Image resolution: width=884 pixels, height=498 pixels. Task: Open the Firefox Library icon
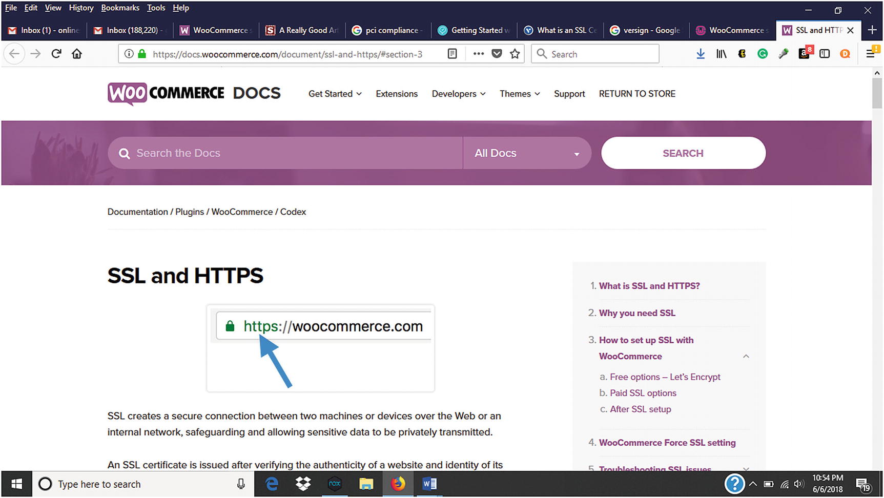pyautogui.click(x=721, y=54)
